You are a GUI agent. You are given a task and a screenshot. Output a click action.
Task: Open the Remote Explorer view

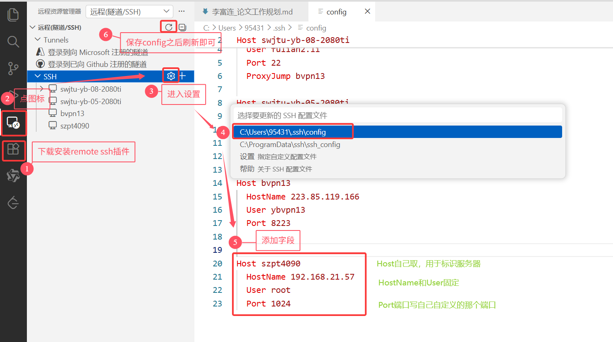(13, 123)
